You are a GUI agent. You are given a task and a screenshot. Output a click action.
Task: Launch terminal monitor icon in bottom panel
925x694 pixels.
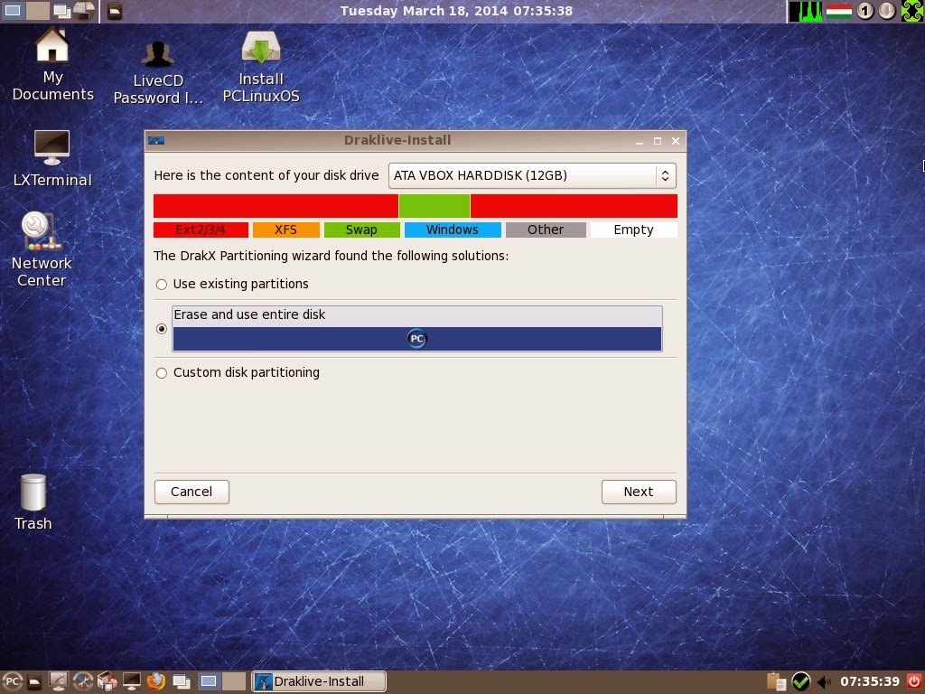click(x=131, y=681)
